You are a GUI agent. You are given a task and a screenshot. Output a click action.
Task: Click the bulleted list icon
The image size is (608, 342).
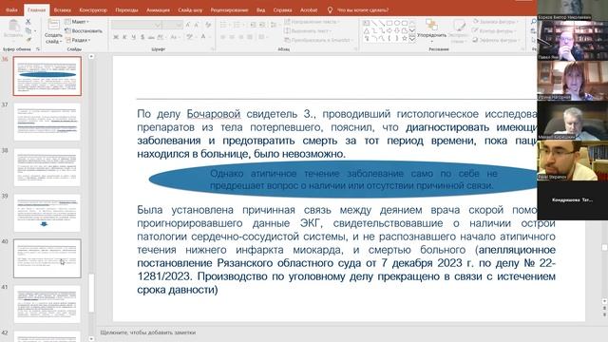tap(224, 25)
